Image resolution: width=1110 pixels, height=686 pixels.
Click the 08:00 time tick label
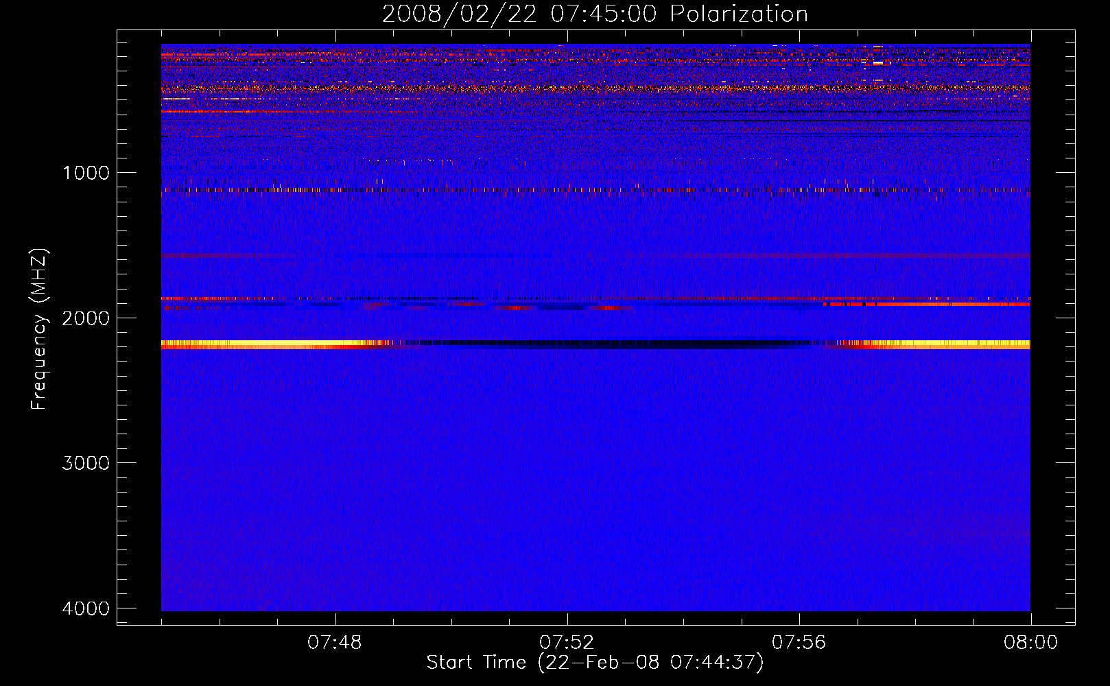(x=1030, y=643)
